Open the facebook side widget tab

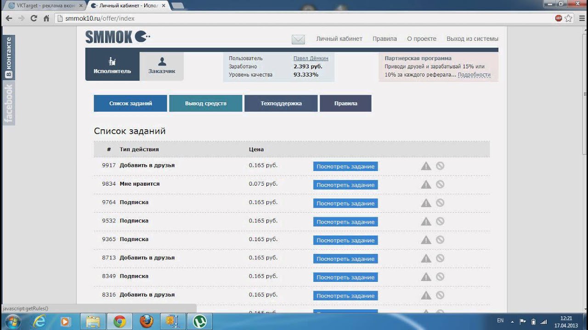coord(9,103)
